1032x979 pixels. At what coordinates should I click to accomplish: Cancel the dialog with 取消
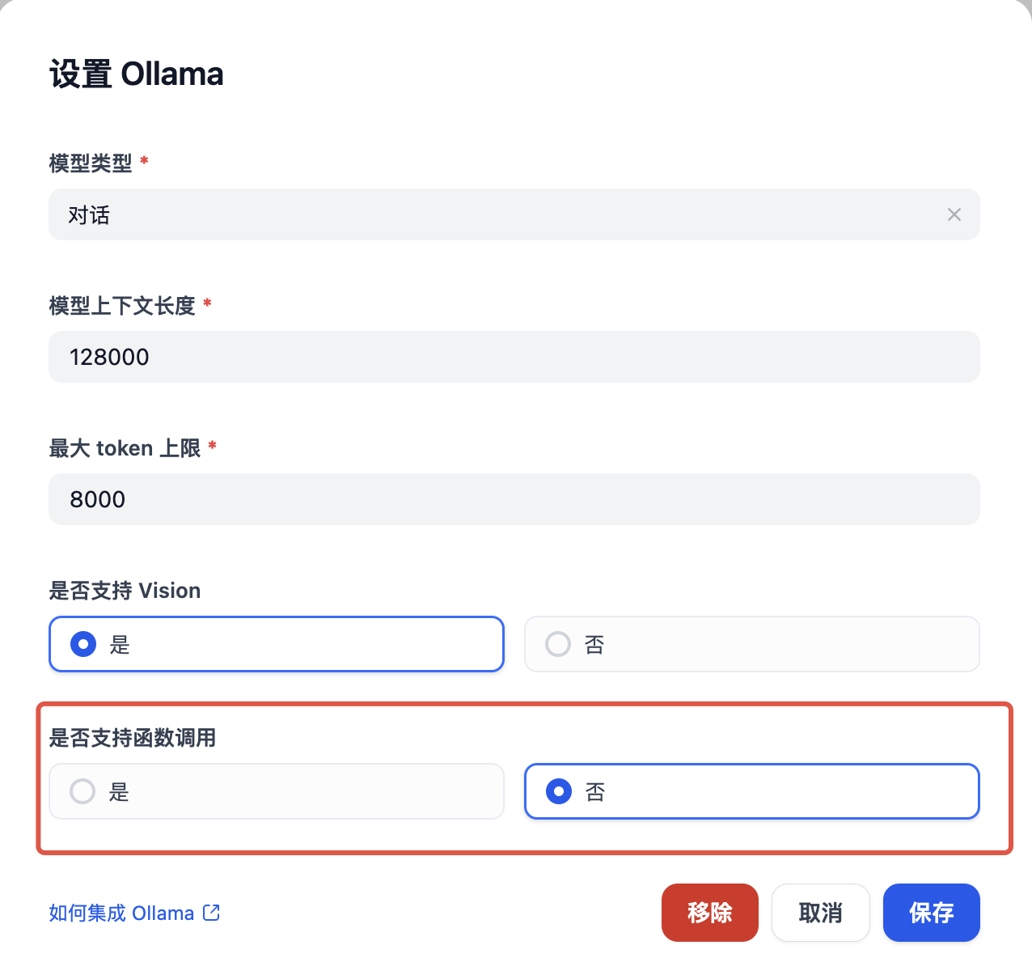[x=820, y=913]
